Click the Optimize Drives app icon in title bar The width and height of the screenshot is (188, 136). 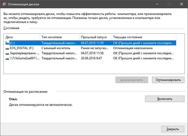[x=5, y=4]
